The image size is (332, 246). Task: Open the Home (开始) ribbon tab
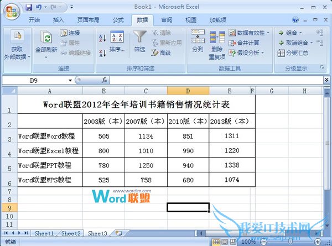(x=34, y=20)
